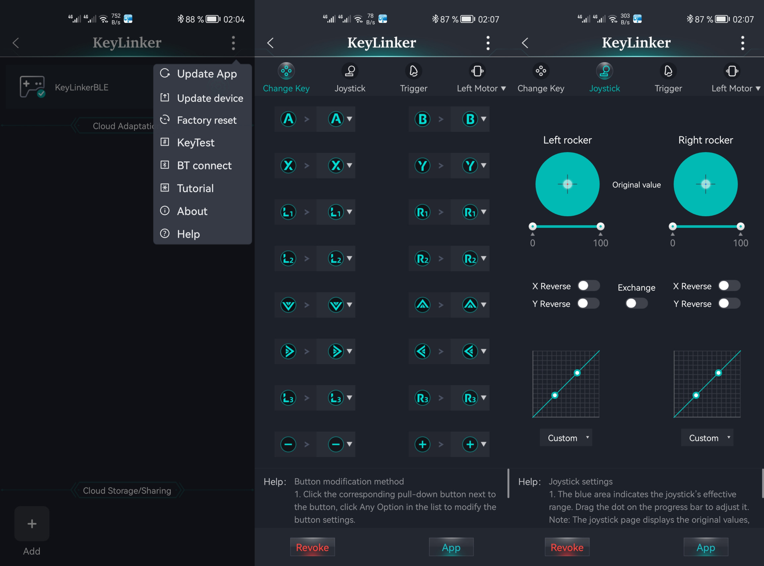
Task: Click source L1 button icon
Action: click(288, 212)
